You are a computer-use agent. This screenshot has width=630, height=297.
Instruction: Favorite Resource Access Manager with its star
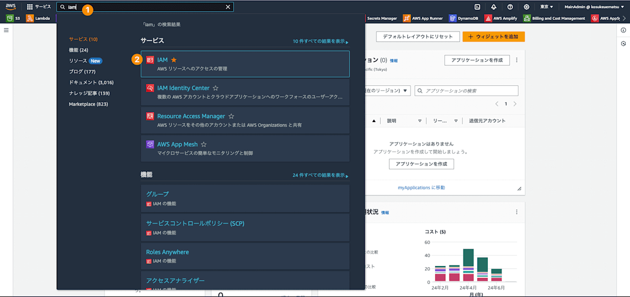tap(231, 116)
